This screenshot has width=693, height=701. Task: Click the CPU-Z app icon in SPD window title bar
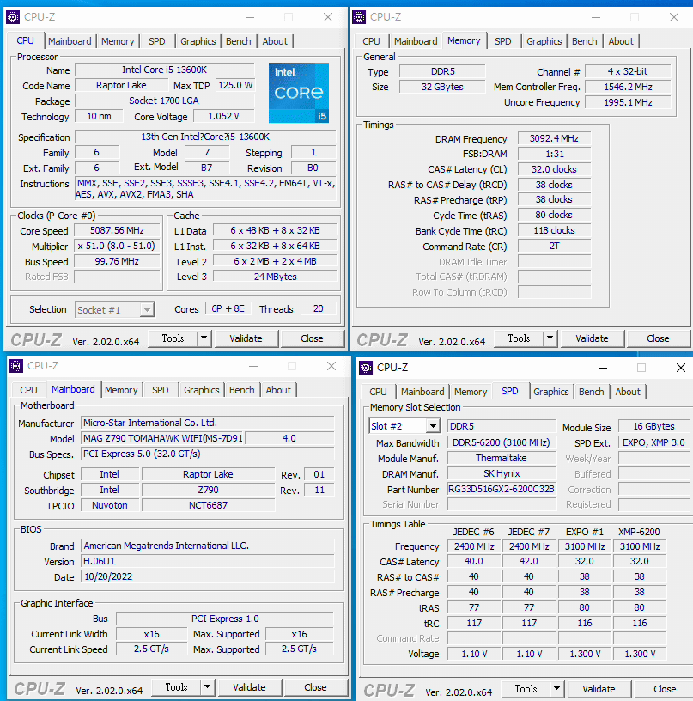click(x=366, y=368)
